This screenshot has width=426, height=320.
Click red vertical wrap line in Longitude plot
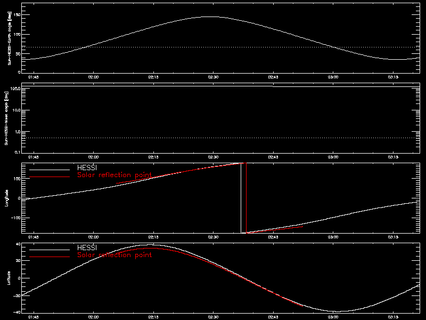(x=246, y=198)
